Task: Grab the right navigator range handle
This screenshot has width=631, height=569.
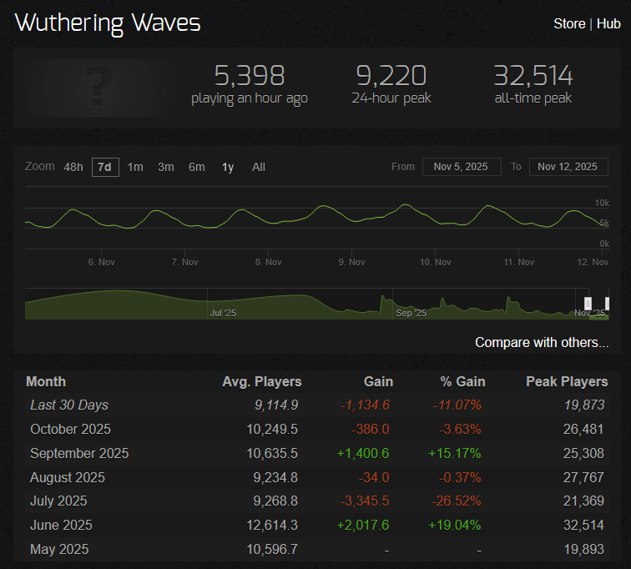Action: (x=608, y=304)
